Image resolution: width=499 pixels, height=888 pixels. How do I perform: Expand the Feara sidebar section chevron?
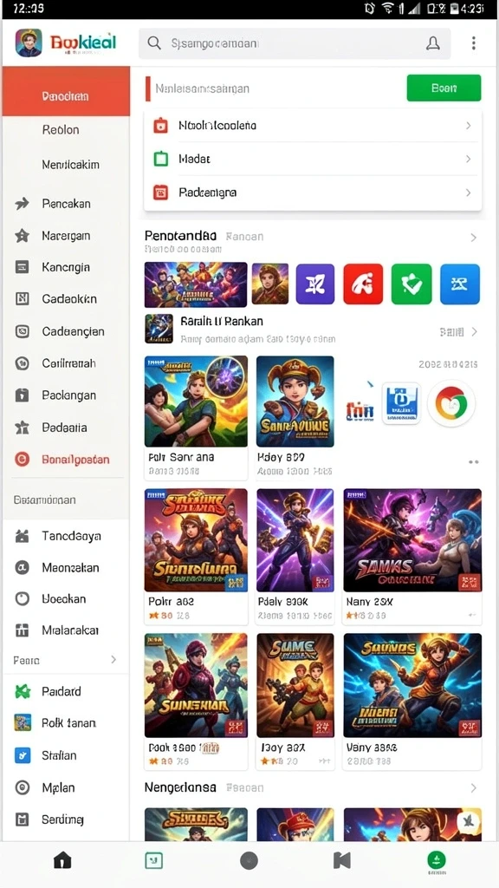tap(113, 660)
